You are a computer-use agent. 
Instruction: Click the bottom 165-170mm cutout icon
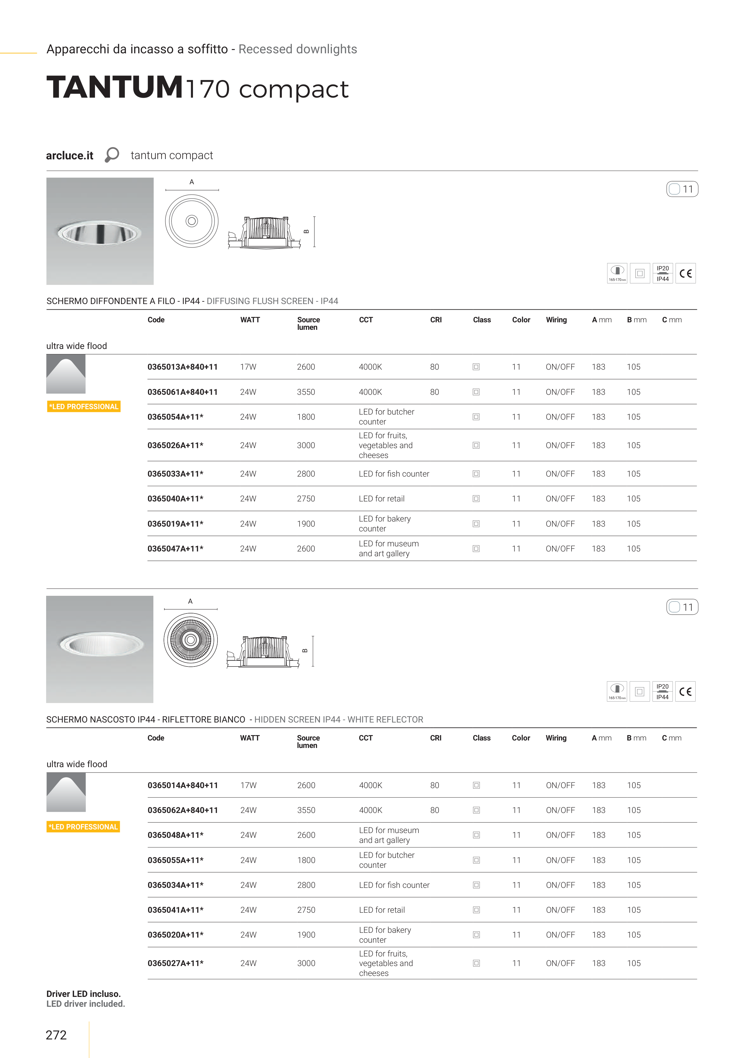(617, 691)
